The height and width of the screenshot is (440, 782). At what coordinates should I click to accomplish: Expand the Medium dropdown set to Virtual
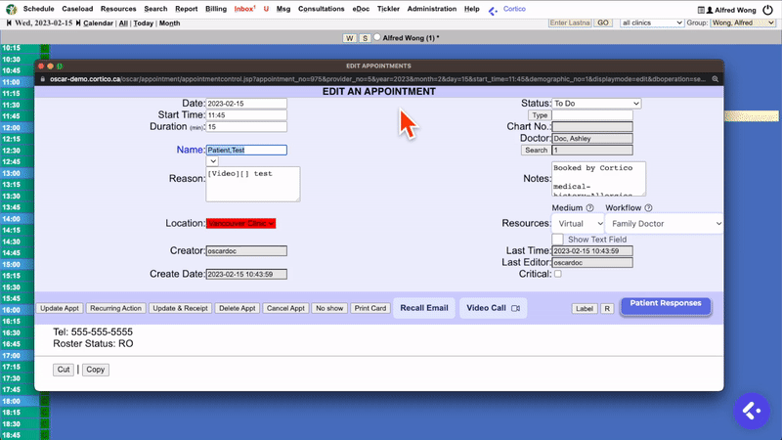(579, 224)
